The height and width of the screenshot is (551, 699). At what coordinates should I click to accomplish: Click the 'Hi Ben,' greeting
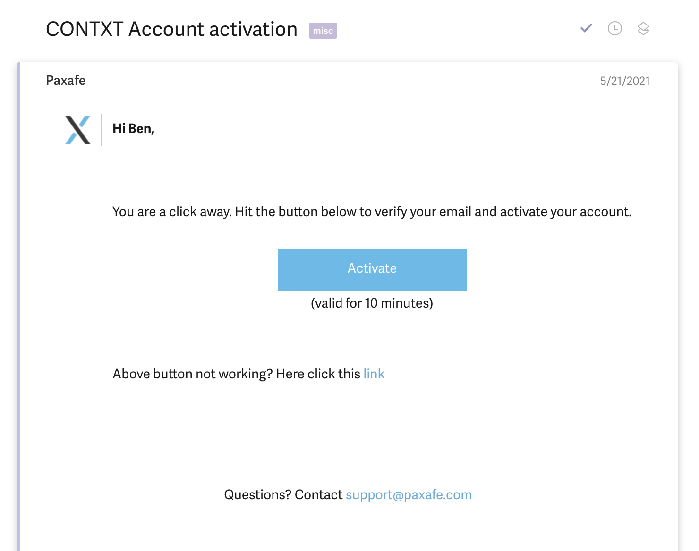pos(134,129)
